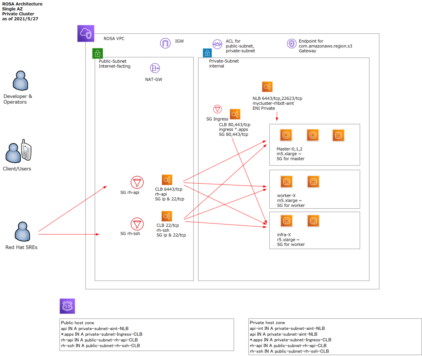Click the rh-ssh CLB 22/tcp icon
Screen dimensions: 422x356
point(167,216)
